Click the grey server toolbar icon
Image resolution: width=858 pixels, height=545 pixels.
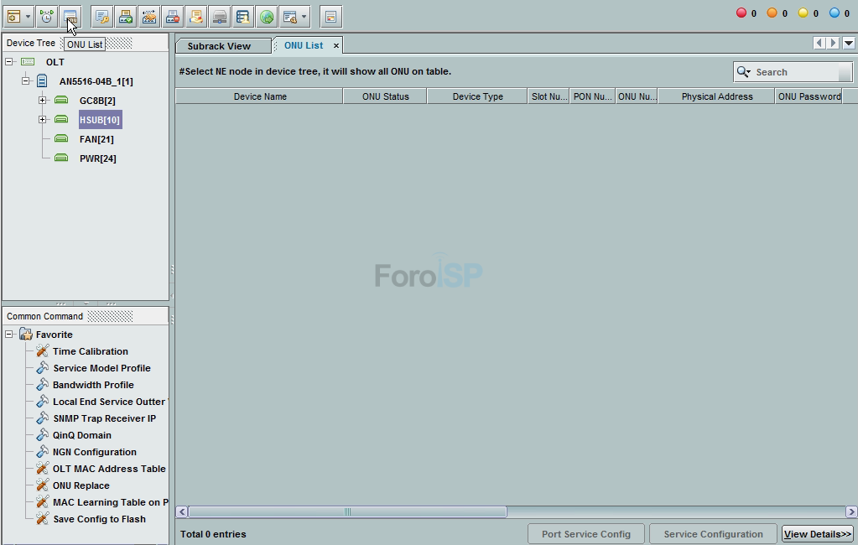[x=219, y=16]
